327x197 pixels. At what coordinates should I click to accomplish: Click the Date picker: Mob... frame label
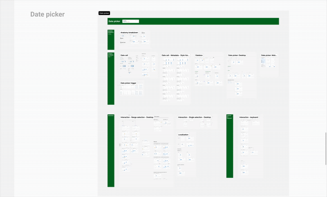point(269,55)
